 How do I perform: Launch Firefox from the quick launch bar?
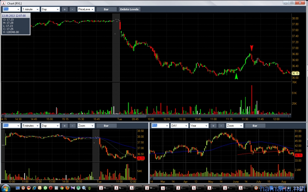[67, 188]
